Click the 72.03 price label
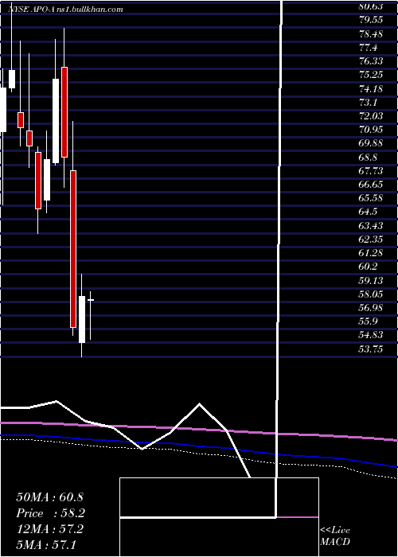The width and height of the screenshot is (398, 557). point(371,116)
